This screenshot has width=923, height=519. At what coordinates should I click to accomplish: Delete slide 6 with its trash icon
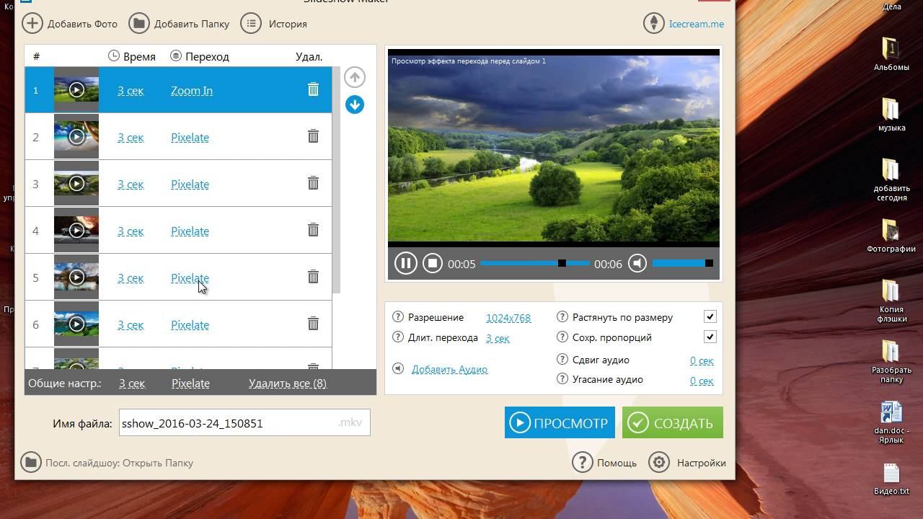point(313,324)
